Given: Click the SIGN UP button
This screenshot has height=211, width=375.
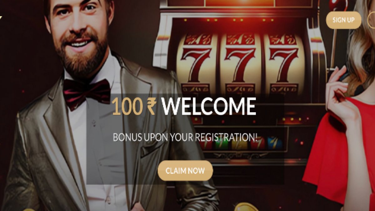Looking at the screenshot, I should point(344,20).
